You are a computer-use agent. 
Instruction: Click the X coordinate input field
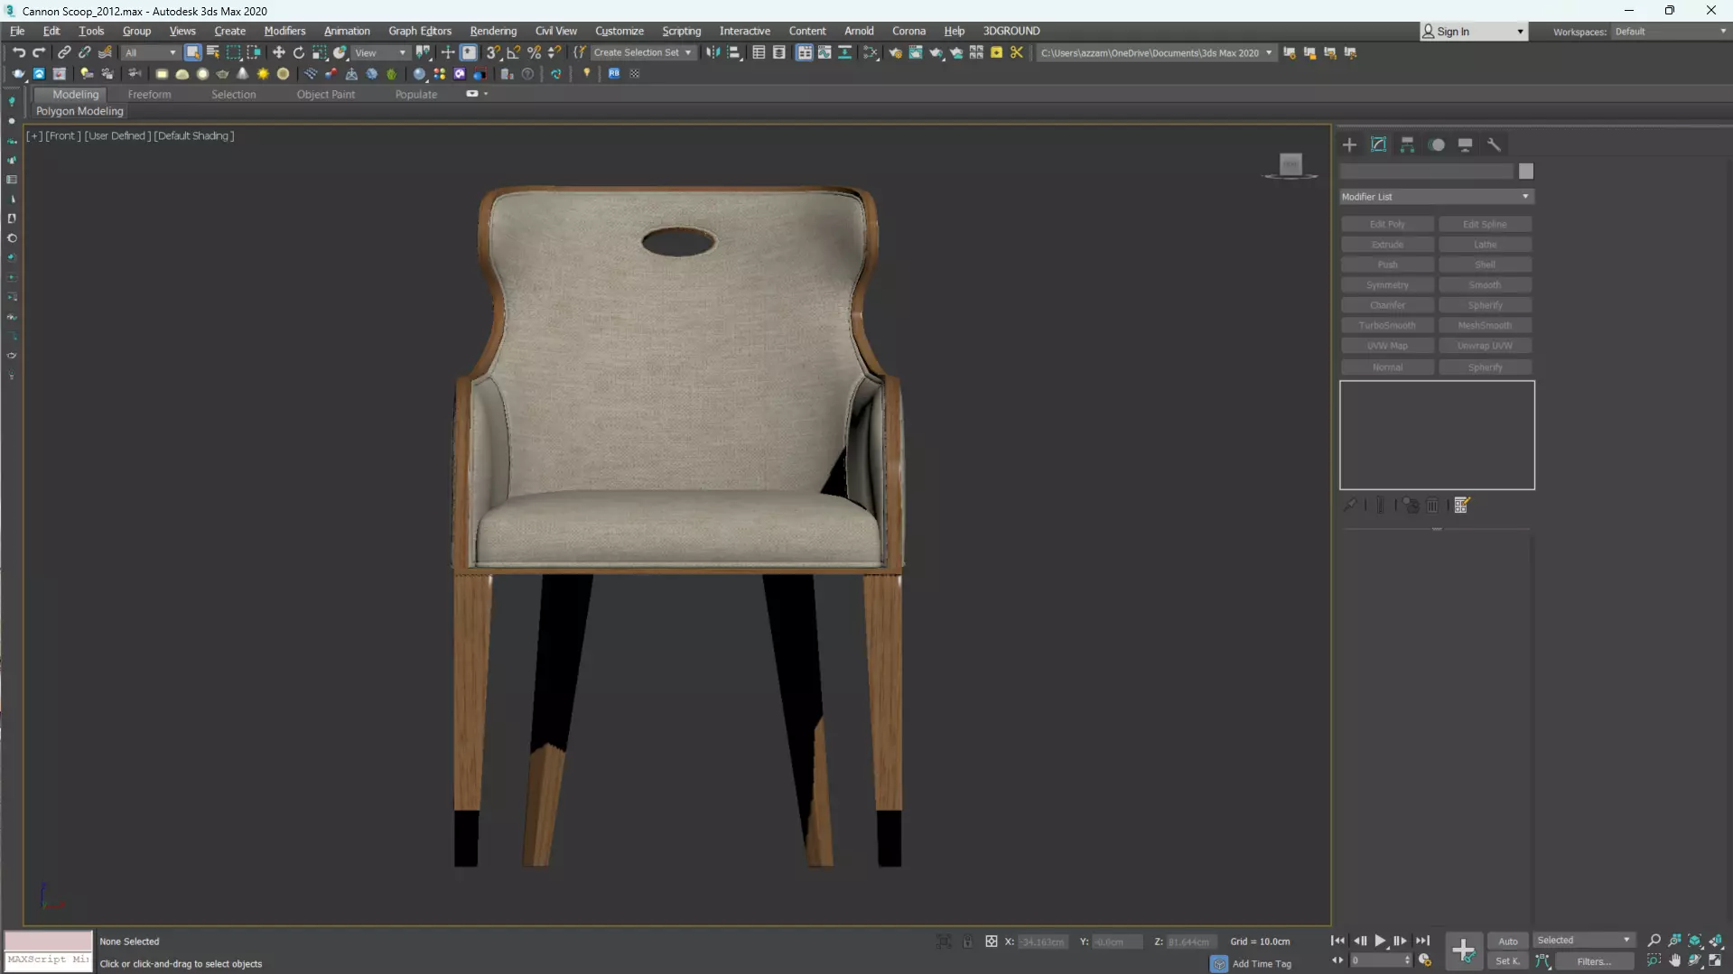click(1043, 942)
